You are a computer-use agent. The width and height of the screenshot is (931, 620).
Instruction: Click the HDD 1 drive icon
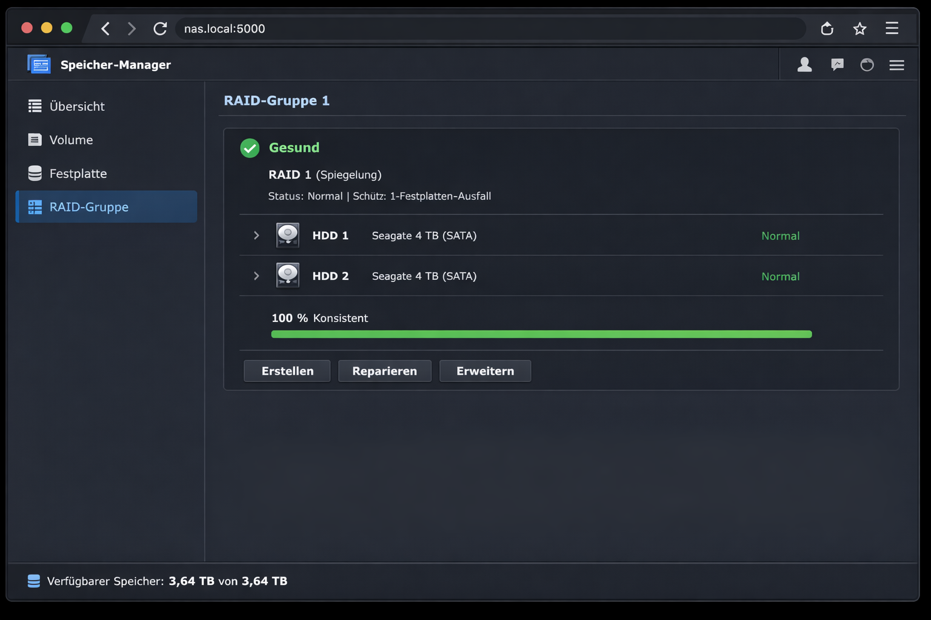[287, 236]
